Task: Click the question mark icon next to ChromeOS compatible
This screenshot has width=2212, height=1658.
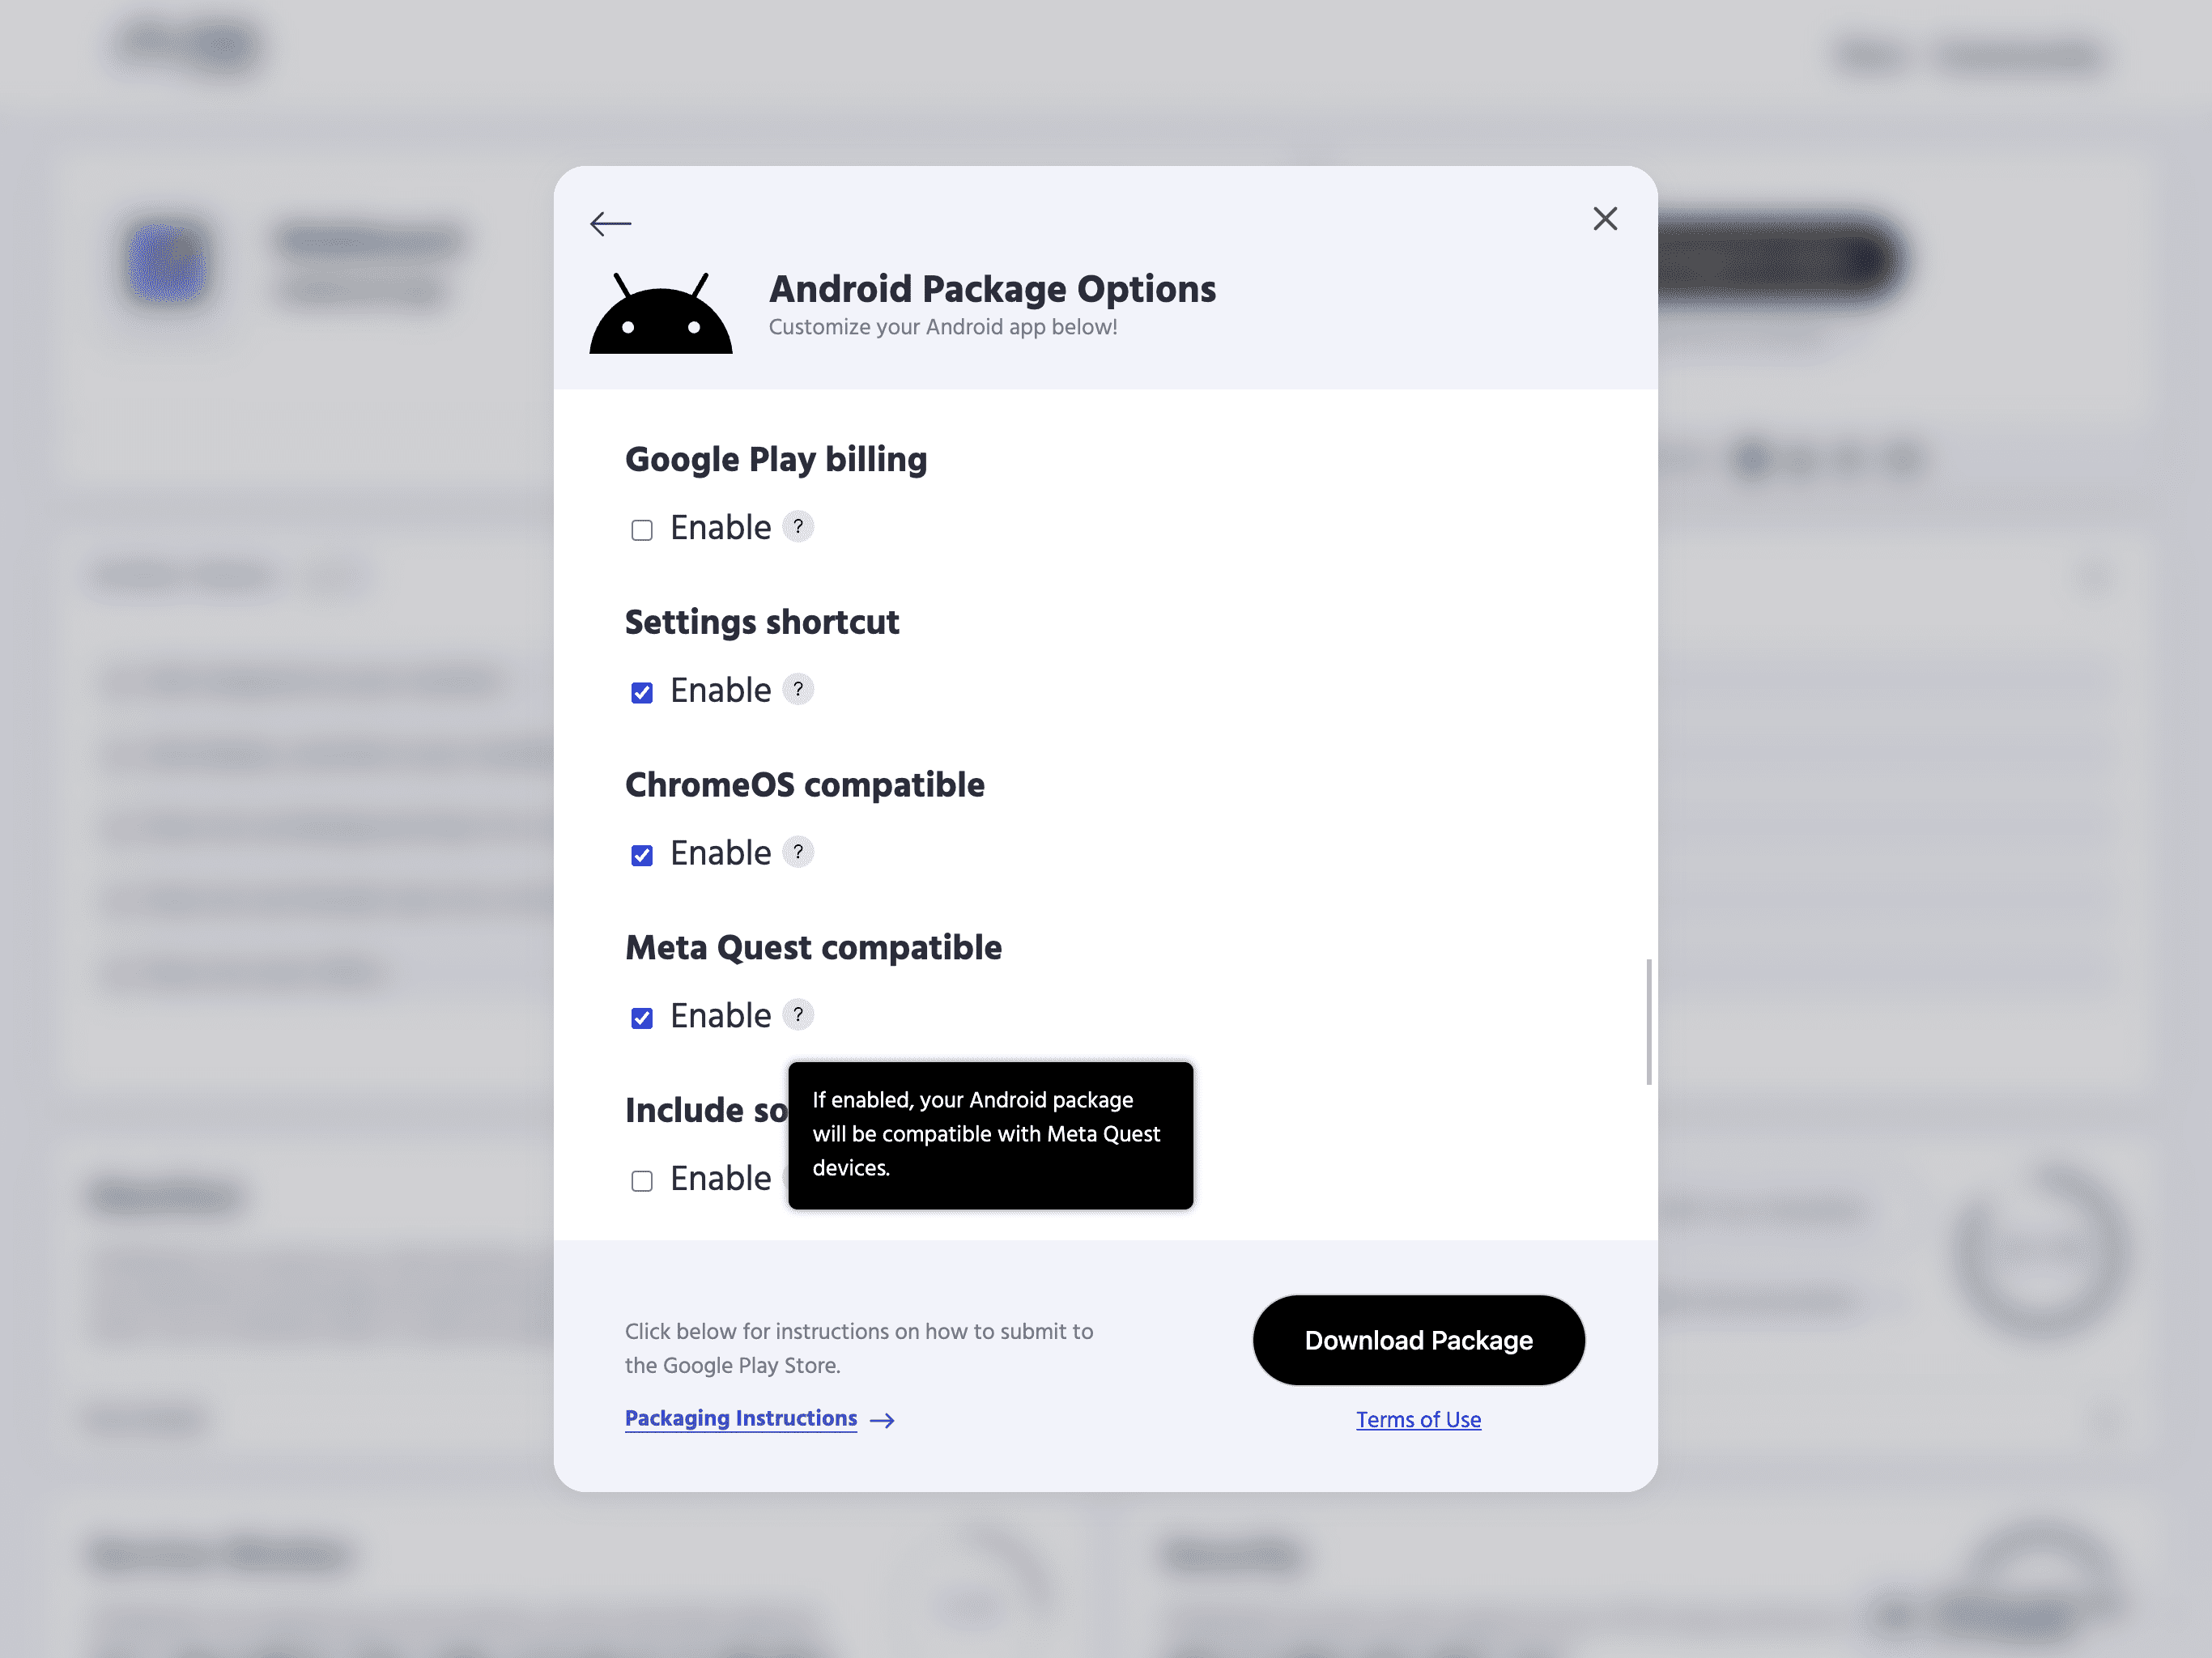Action: pyautogui.click(x=796, y=852)
